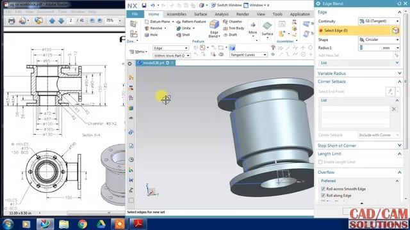This screenshot has height=230, width=410.
Task: Click the Edge Blend ribbon icon
Action: point(214,25)
